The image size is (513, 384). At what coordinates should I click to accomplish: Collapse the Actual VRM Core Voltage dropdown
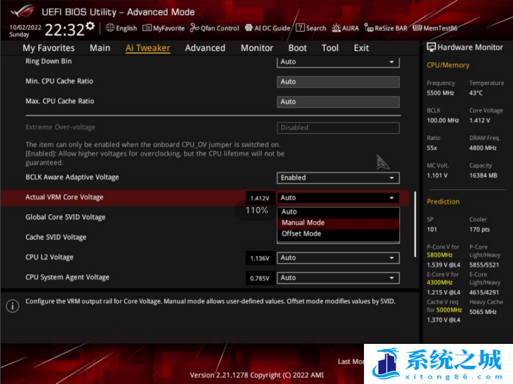point(338,198)
